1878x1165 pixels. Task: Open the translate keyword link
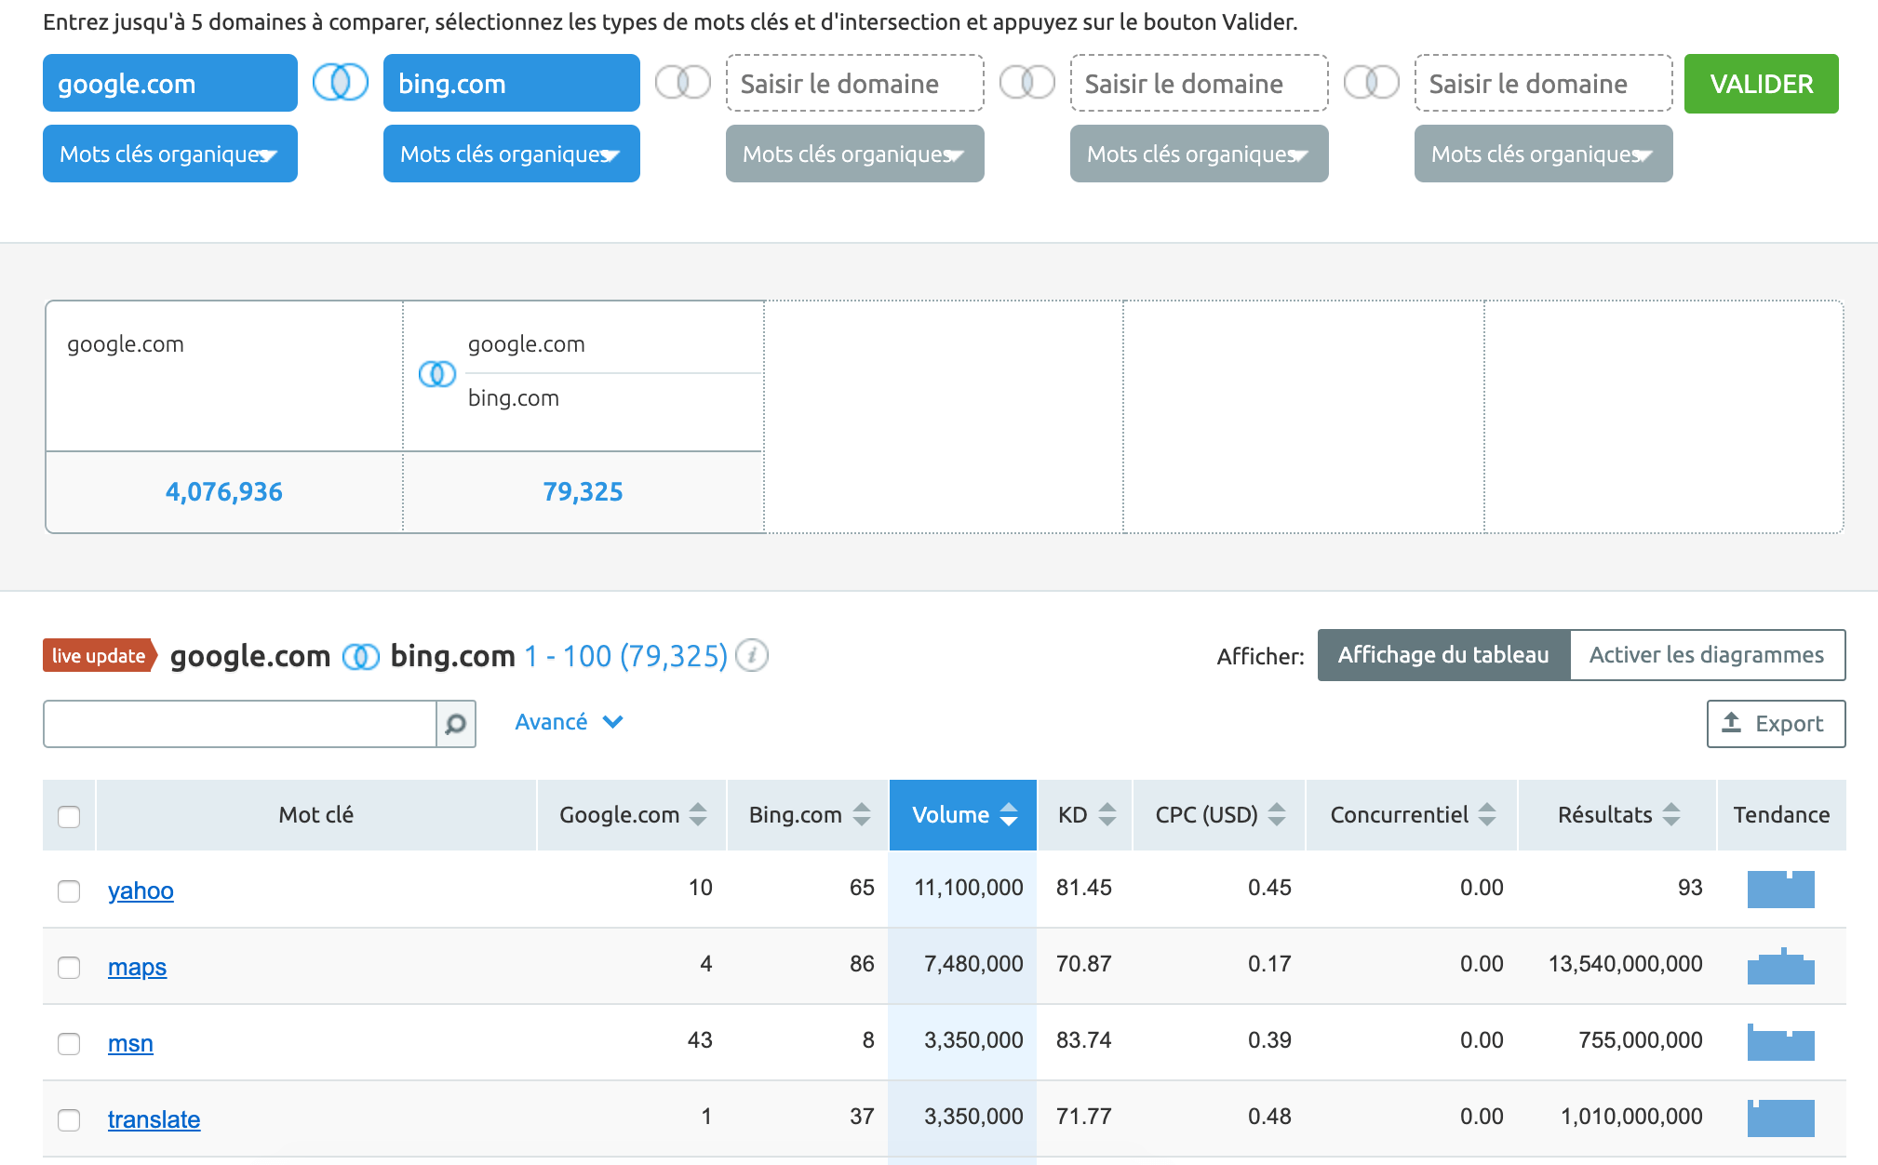pos(154,1119)
